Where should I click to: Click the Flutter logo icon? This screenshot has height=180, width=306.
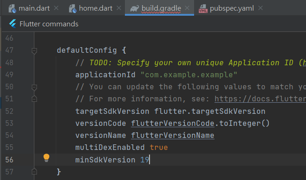[x=13, y=24]
